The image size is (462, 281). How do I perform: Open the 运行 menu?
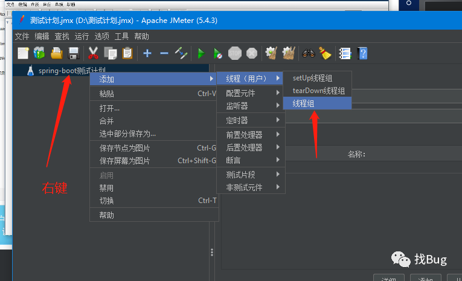tap(82, 37)
